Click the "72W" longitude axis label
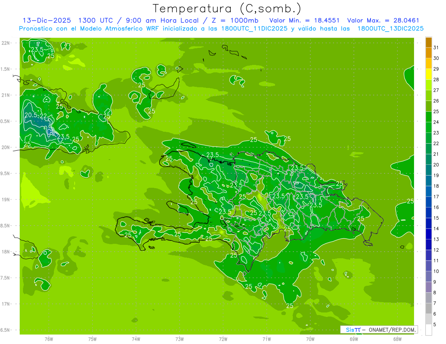The height and width of the screenshot is (344, 446). coord(223,339)
